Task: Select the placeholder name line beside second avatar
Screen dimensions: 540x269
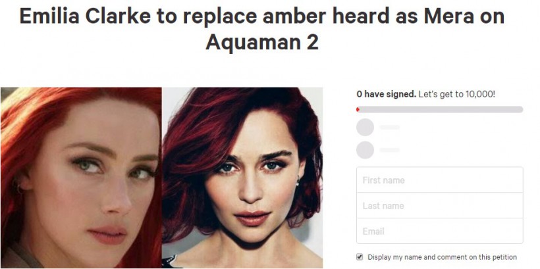Action: click(389, 150)
